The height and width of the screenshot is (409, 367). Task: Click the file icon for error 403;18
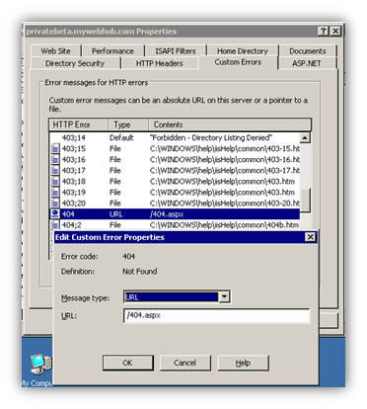55,181
